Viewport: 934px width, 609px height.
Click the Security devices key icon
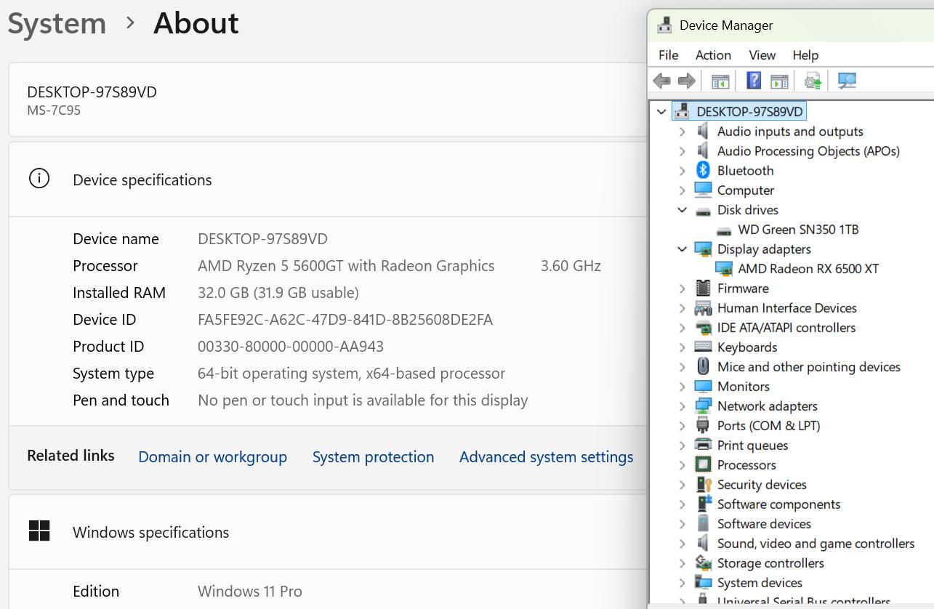pos(703,484)
